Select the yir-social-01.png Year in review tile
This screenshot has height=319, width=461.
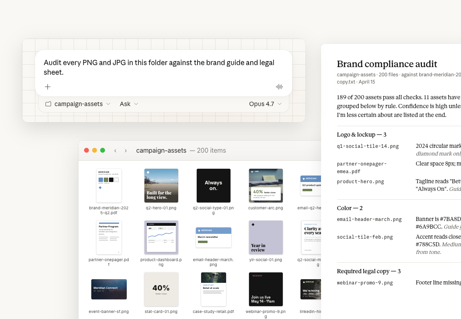pyautogui.click(x=265, y=237)
